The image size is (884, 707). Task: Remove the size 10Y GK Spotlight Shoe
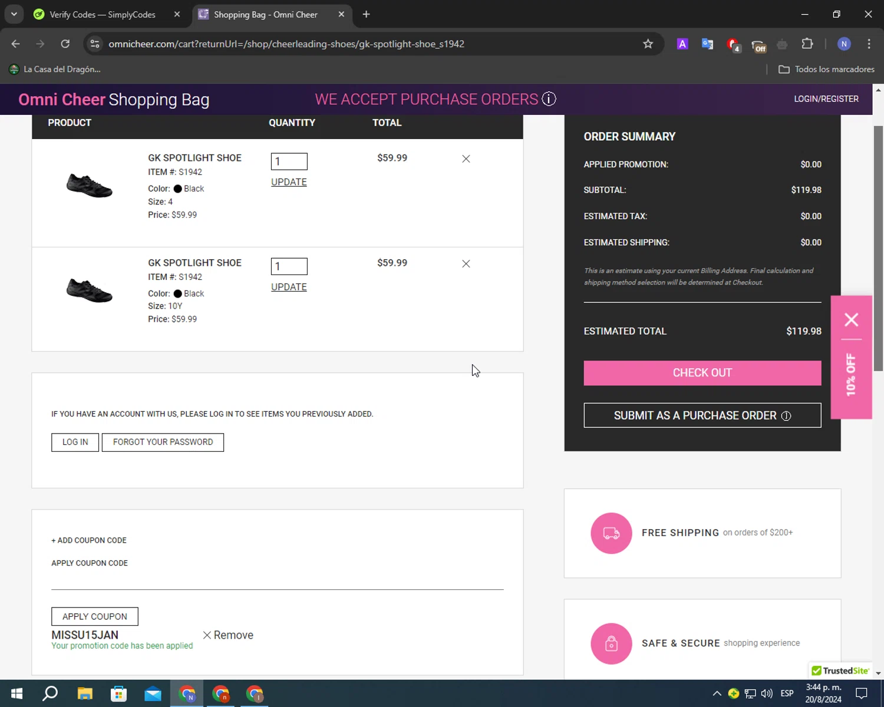pos(466,263)
